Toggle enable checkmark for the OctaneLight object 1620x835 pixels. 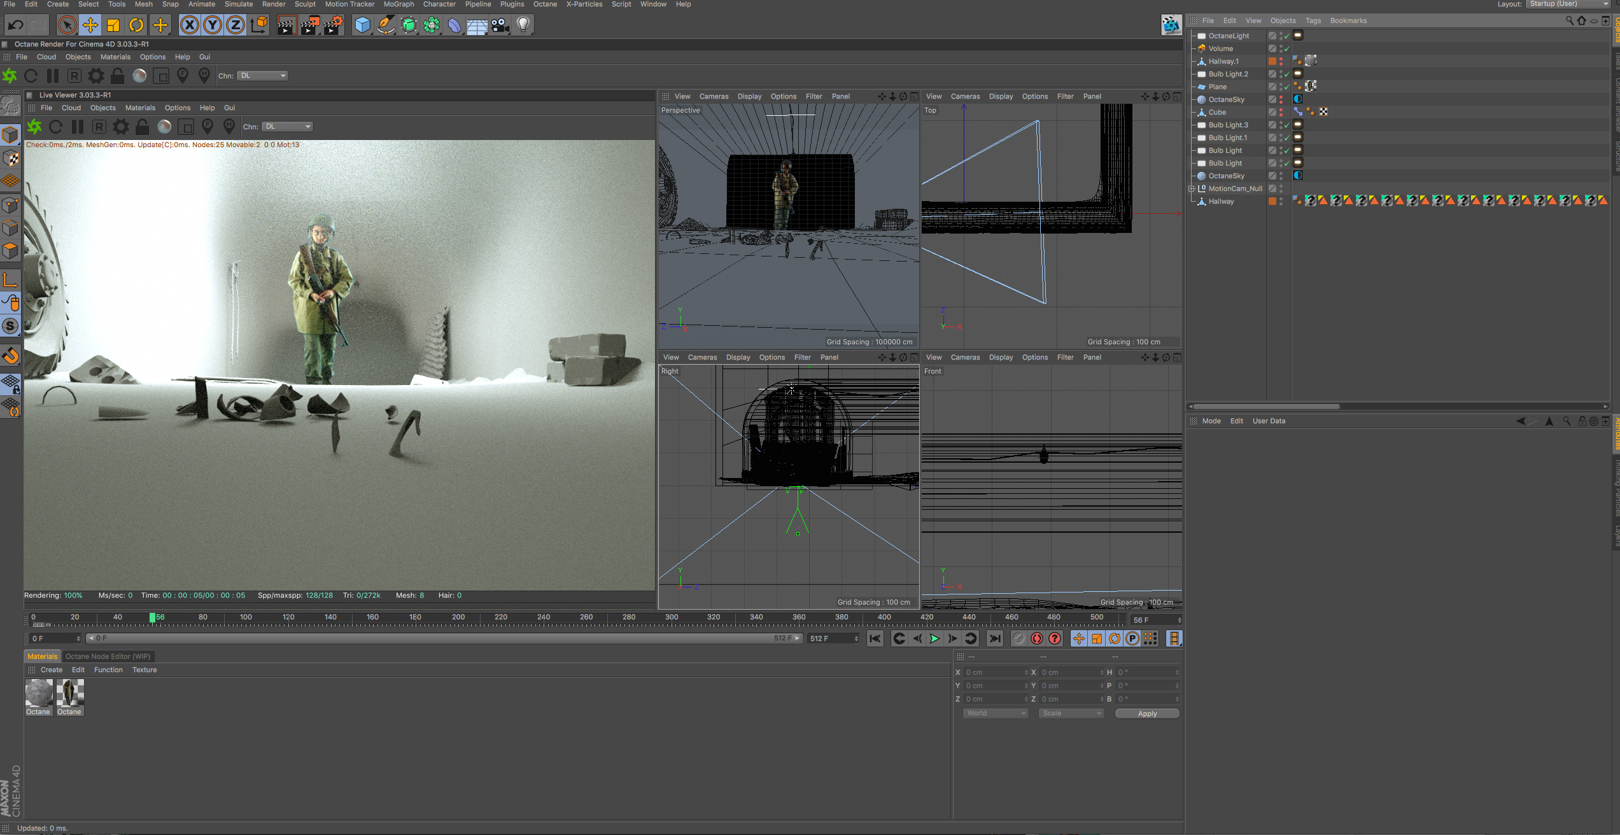(x=1287, y=36)
